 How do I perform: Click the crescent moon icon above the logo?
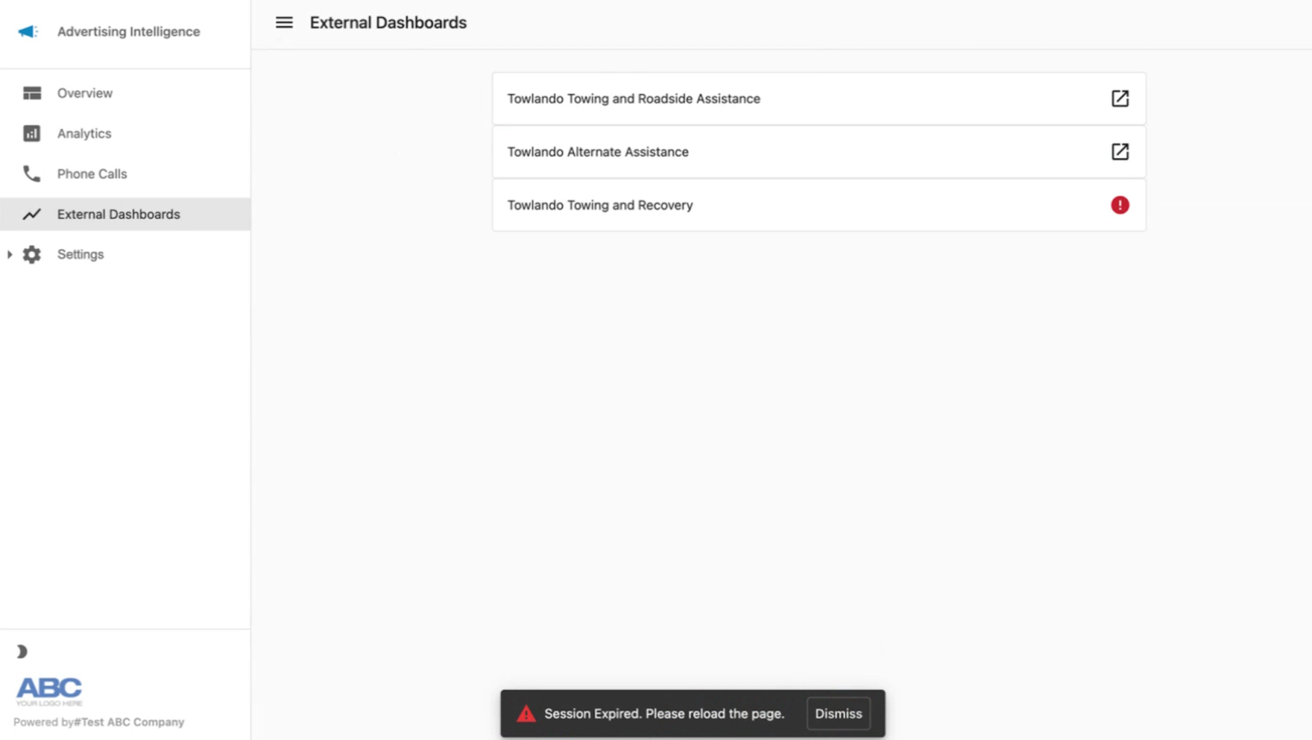pyautogui.click(x=20, y=651)
